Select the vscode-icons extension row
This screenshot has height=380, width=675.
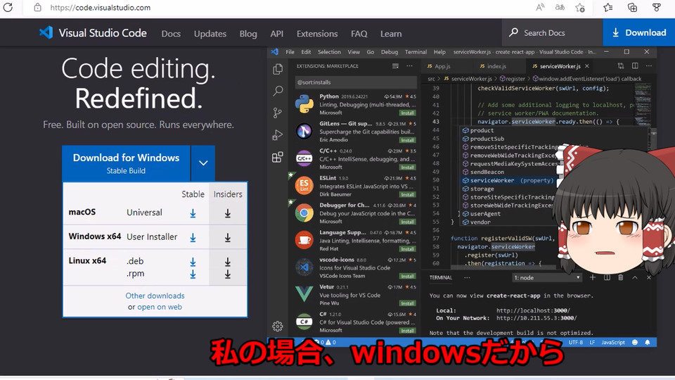(x=356, y=267)
